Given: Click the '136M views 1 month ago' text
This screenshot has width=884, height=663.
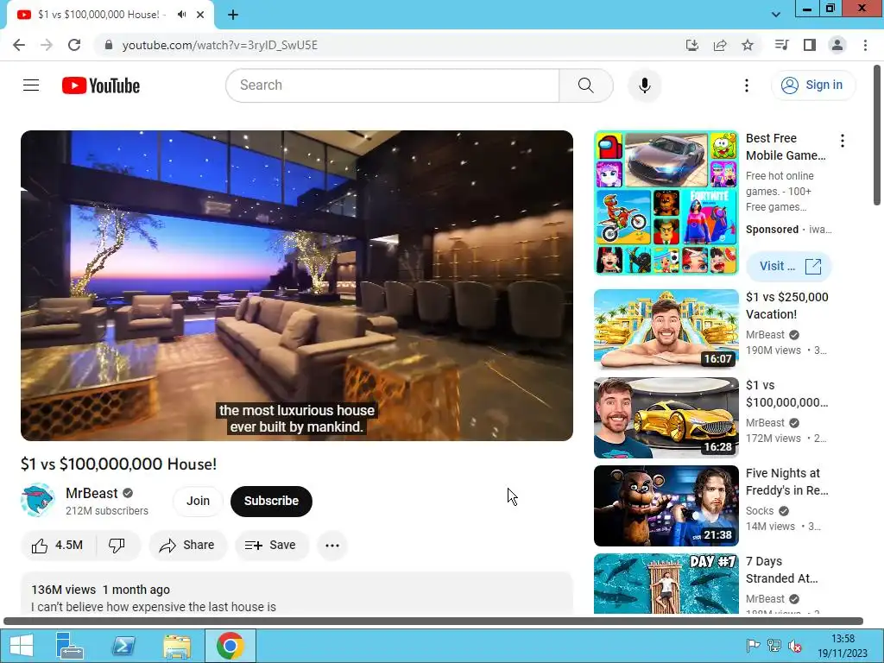Looking at the screenshot, I should click(100, 590).
